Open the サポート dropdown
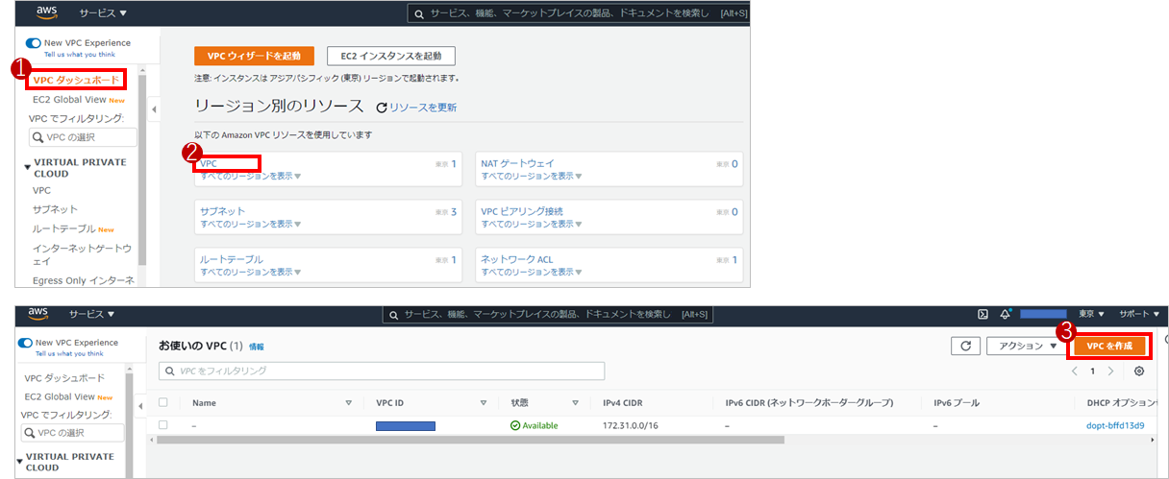Image resolution: width=1169 pixels, height=479 pixels. click(x=1140, y=314)
